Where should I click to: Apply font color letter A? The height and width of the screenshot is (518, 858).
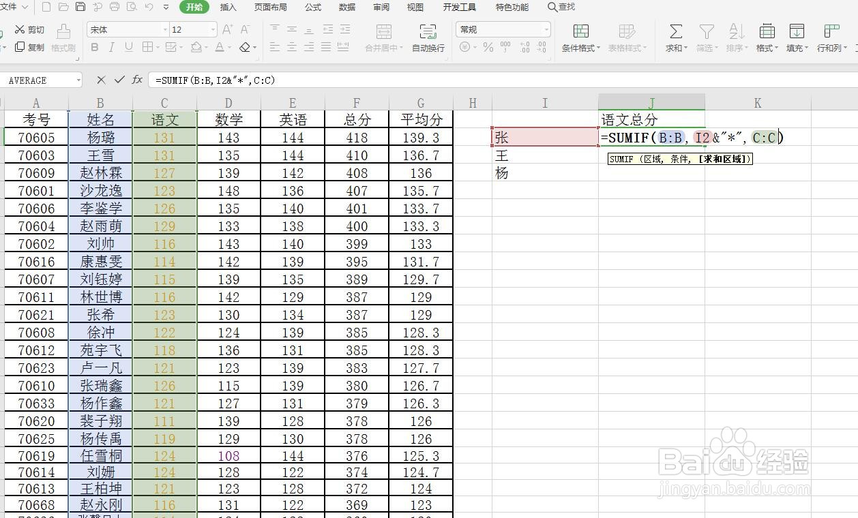(219, 47)
